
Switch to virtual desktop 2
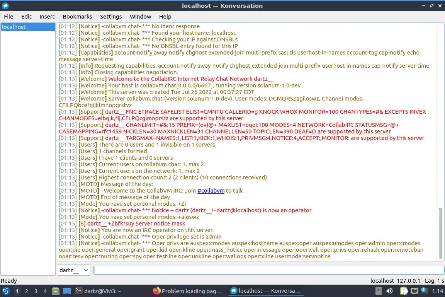(x=26, y=291)
